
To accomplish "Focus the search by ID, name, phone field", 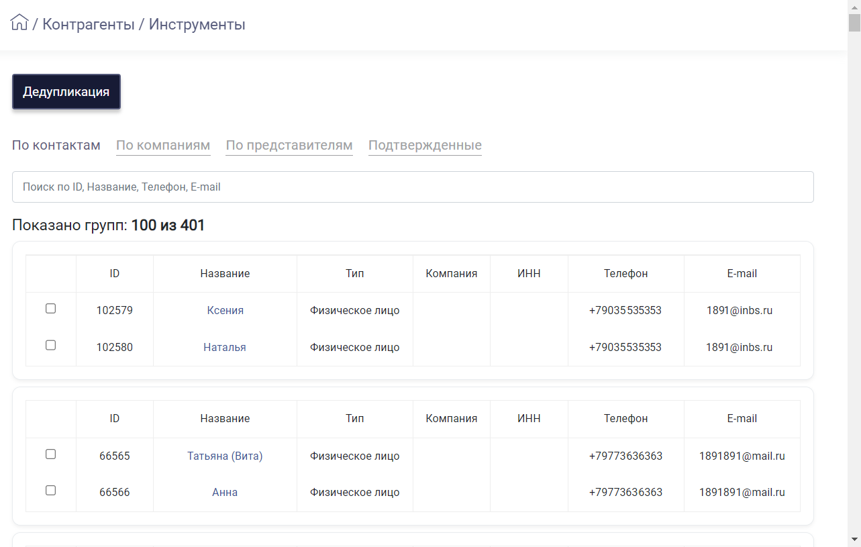I will point(413,187).
